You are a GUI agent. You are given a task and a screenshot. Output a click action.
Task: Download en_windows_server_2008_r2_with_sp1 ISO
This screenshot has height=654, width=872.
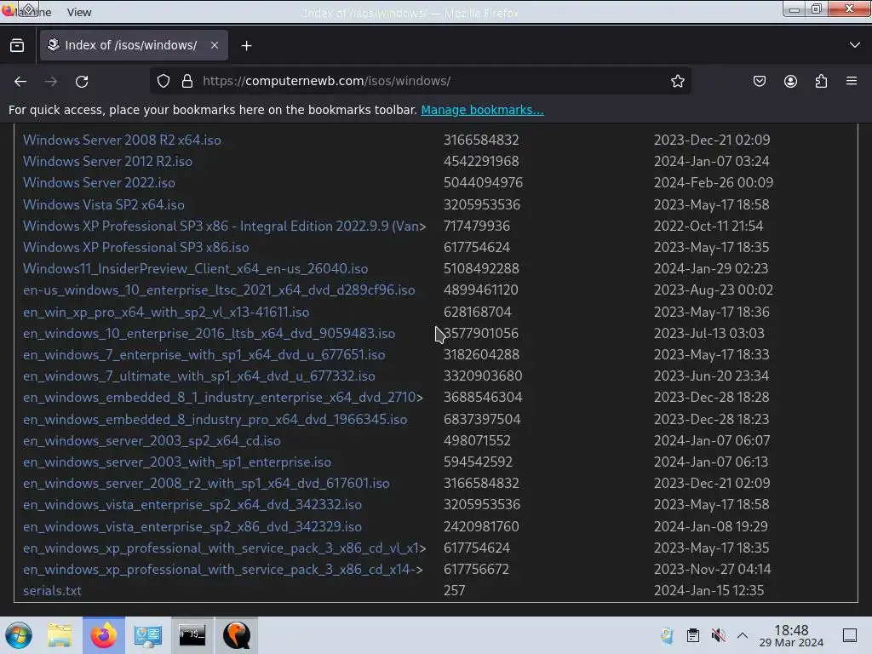pyautogui.click(x=206, y=484)
